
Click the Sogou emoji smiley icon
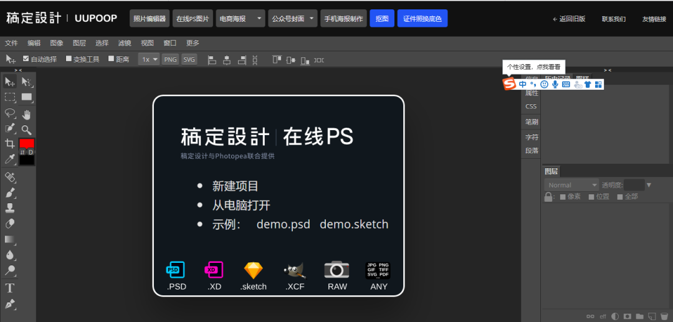click(x=545, y=85)
